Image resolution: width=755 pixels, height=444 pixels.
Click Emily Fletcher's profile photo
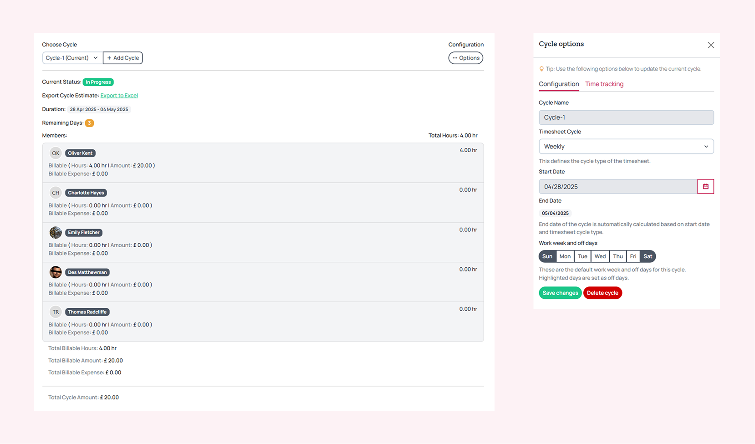[x=56, y=233]
